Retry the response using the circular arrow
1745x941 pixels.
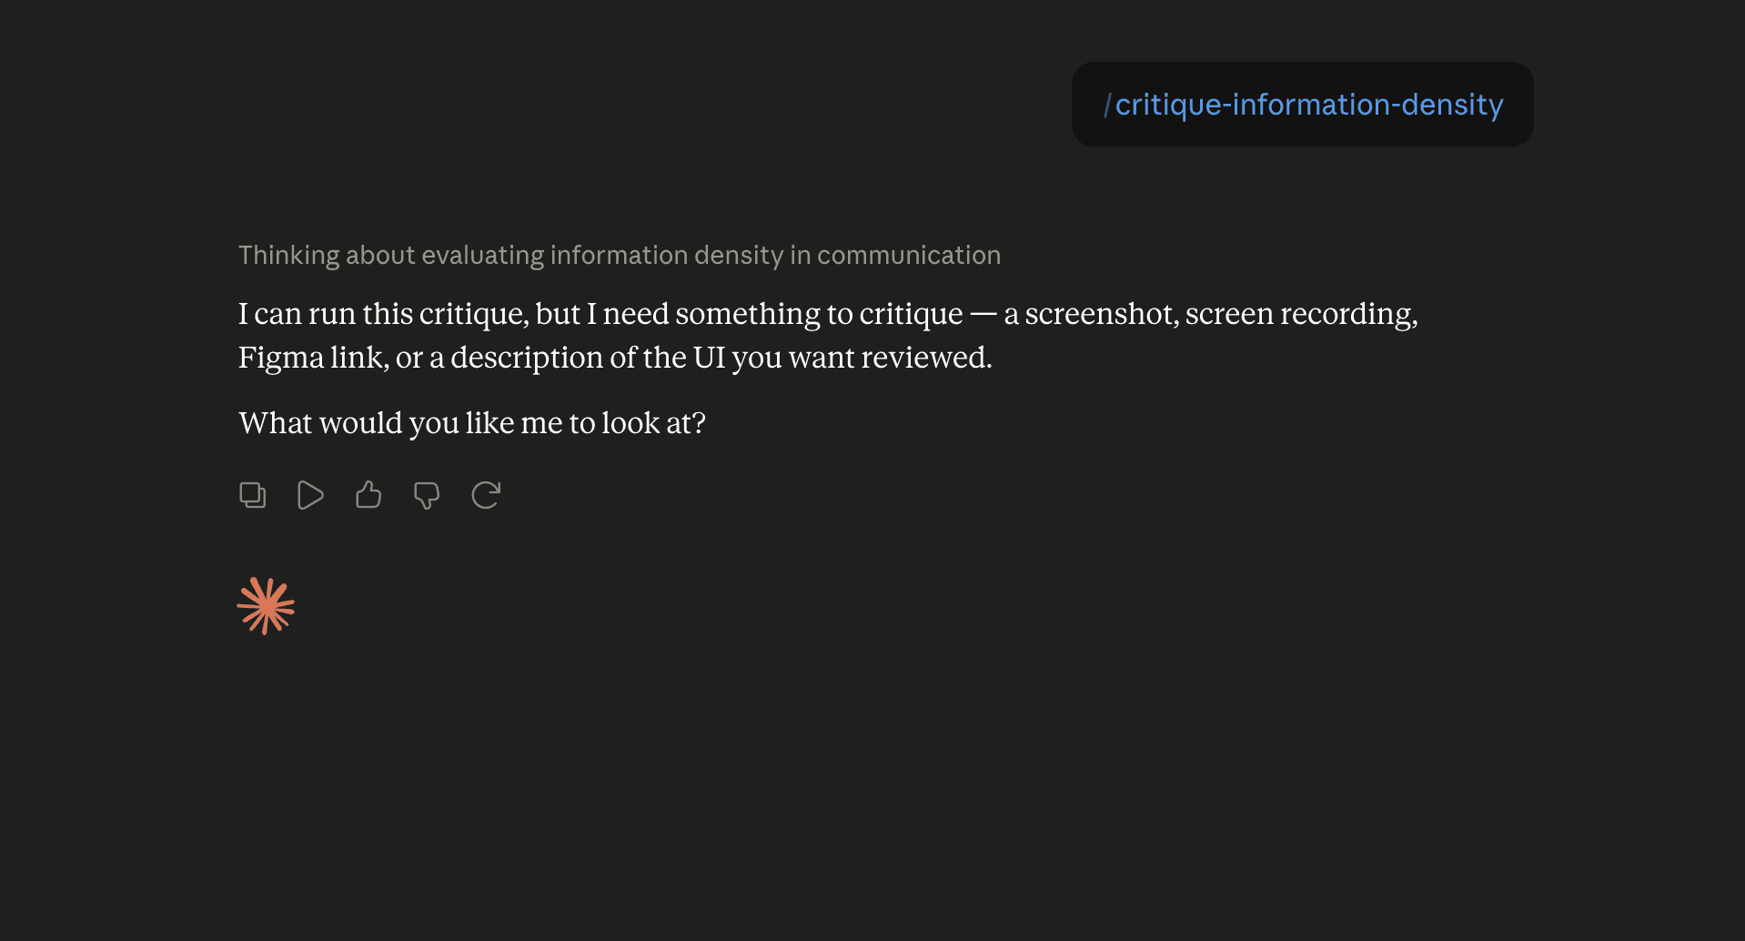(486, 495)
